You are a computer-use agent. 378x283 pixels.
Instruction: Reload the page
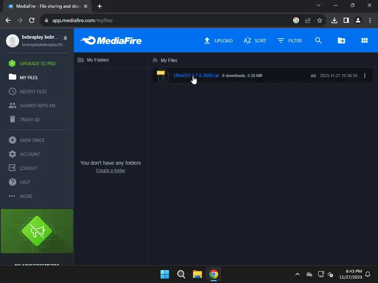tap(32, 21)
